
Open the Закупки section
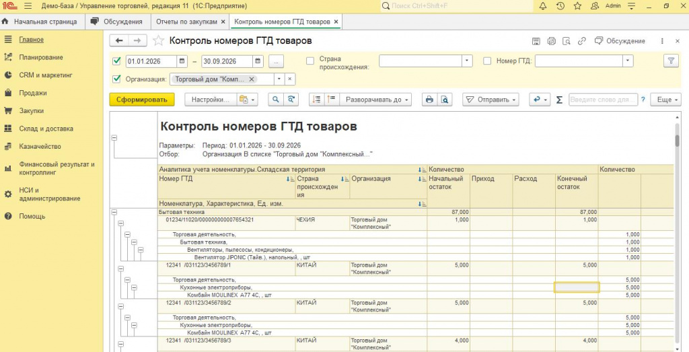tap(31, 111)
